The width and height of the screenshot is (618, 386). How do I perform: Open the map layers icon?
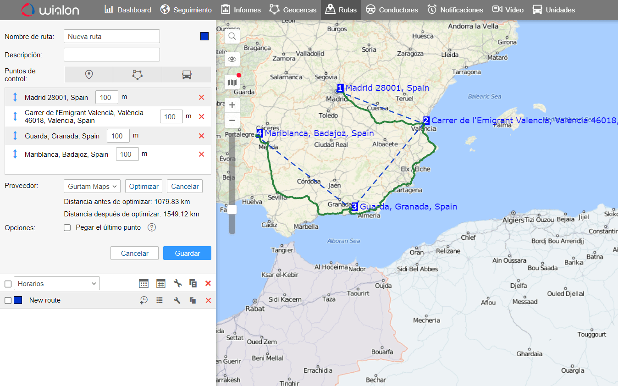point(232,83)
